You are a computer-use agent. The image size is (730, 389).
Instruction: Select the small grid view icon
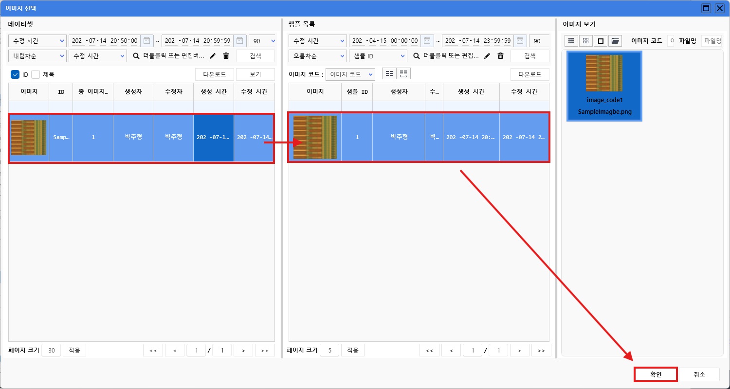[571, 41]
